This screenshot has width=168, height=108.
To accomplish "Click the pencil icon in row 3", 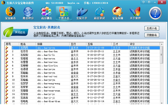I will [x=7, y=55].
